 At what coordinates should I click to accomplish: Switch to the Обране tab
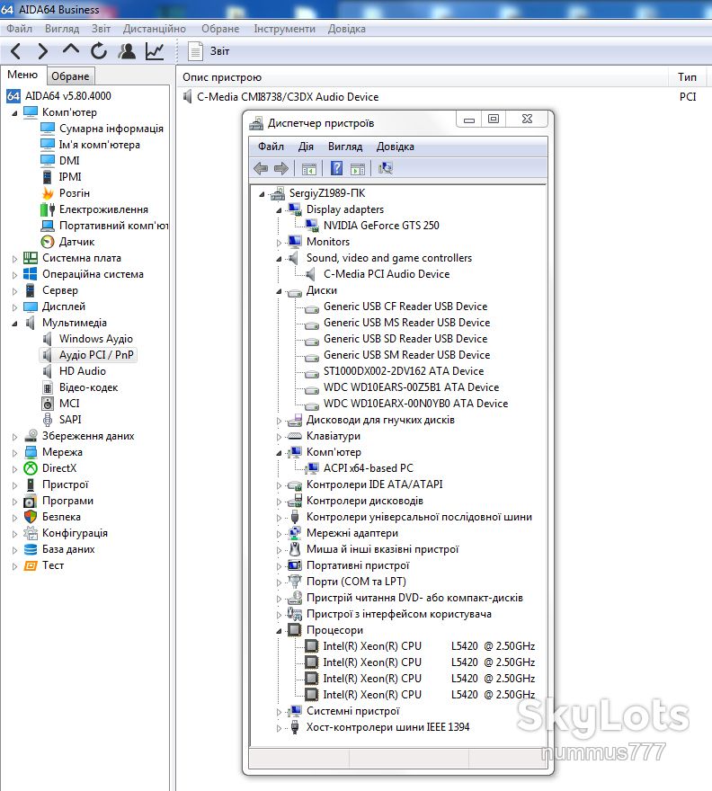[70, 76]
